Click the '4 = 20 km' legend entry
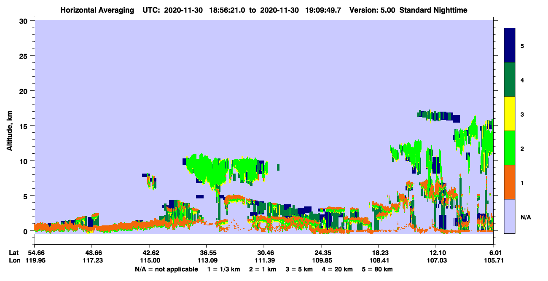 click(x=338, y=269)
